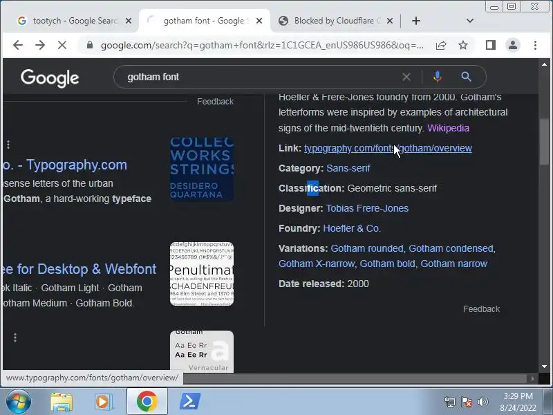Stop loading the page
The width and height of the screenshot is (553, 415).
[x=62, y=45]
